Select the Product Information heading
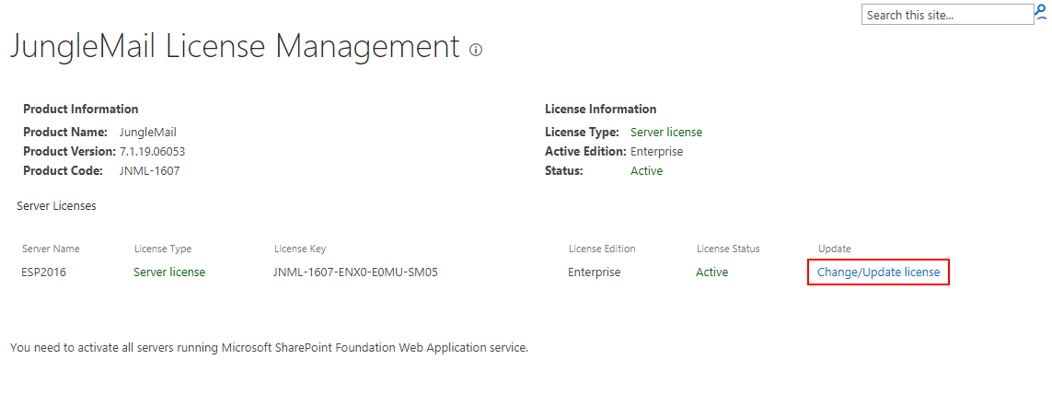The image size is (1052, 394). click(80, 109)
